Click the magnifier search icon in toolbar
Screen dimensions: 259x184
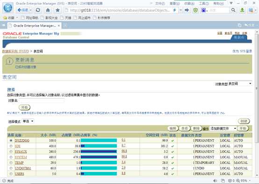233,10
